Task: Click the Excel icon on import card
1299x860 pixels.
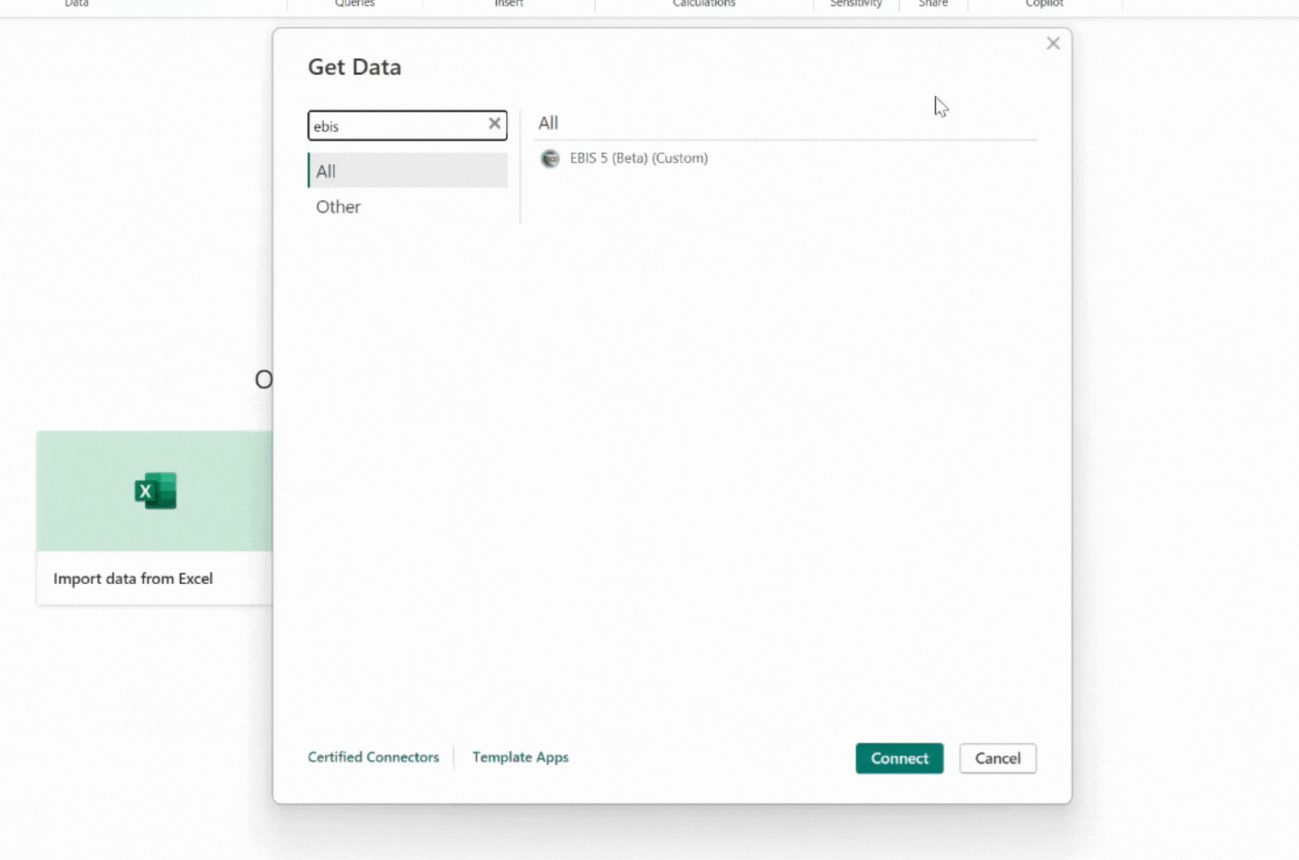Action: pos(155,491)
